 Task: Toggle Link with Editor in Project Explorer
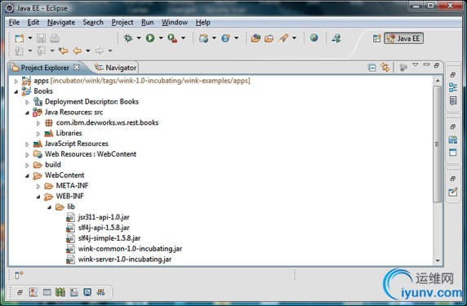[385, 68]
